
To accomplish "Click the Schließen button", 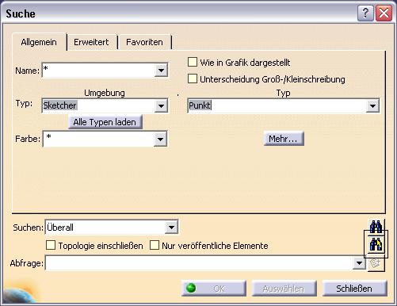I will 354,289.
